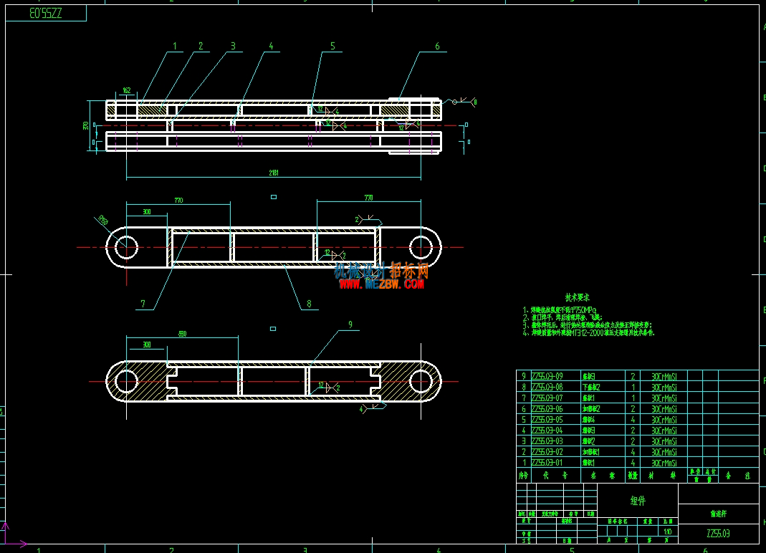Click the 2181 overall length dimension

click(x=274, y=173)
